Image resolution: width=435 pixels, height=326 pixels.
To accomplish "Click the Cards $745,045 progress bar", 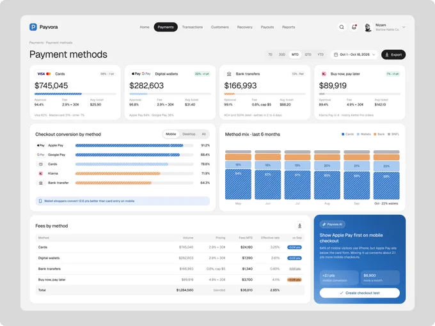I will [75, 94].
